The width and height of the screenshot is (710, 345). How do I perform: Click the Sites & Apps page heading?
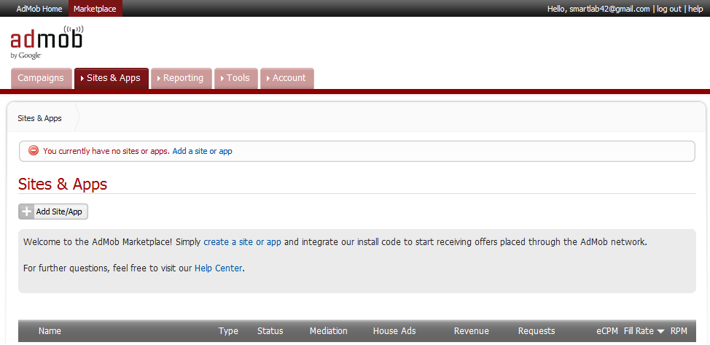pos(63,184)
